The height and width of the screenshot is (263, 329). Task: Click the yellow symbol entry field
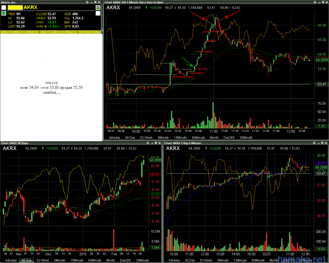click(x=15, y=8)
